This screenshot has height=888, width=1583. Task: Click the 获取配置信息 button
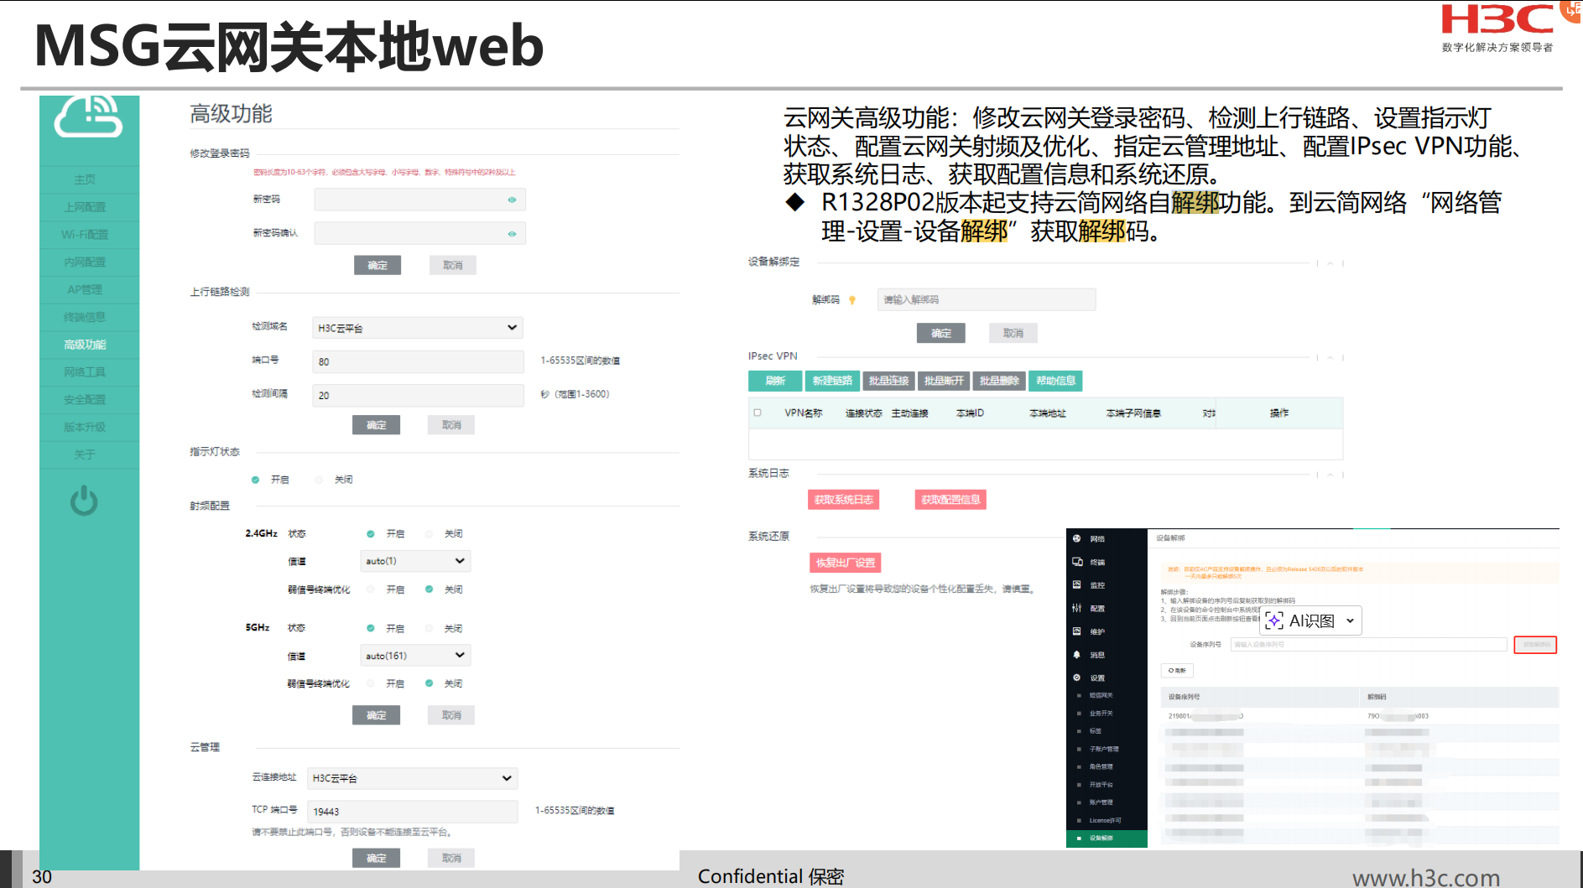coord(950,500)
